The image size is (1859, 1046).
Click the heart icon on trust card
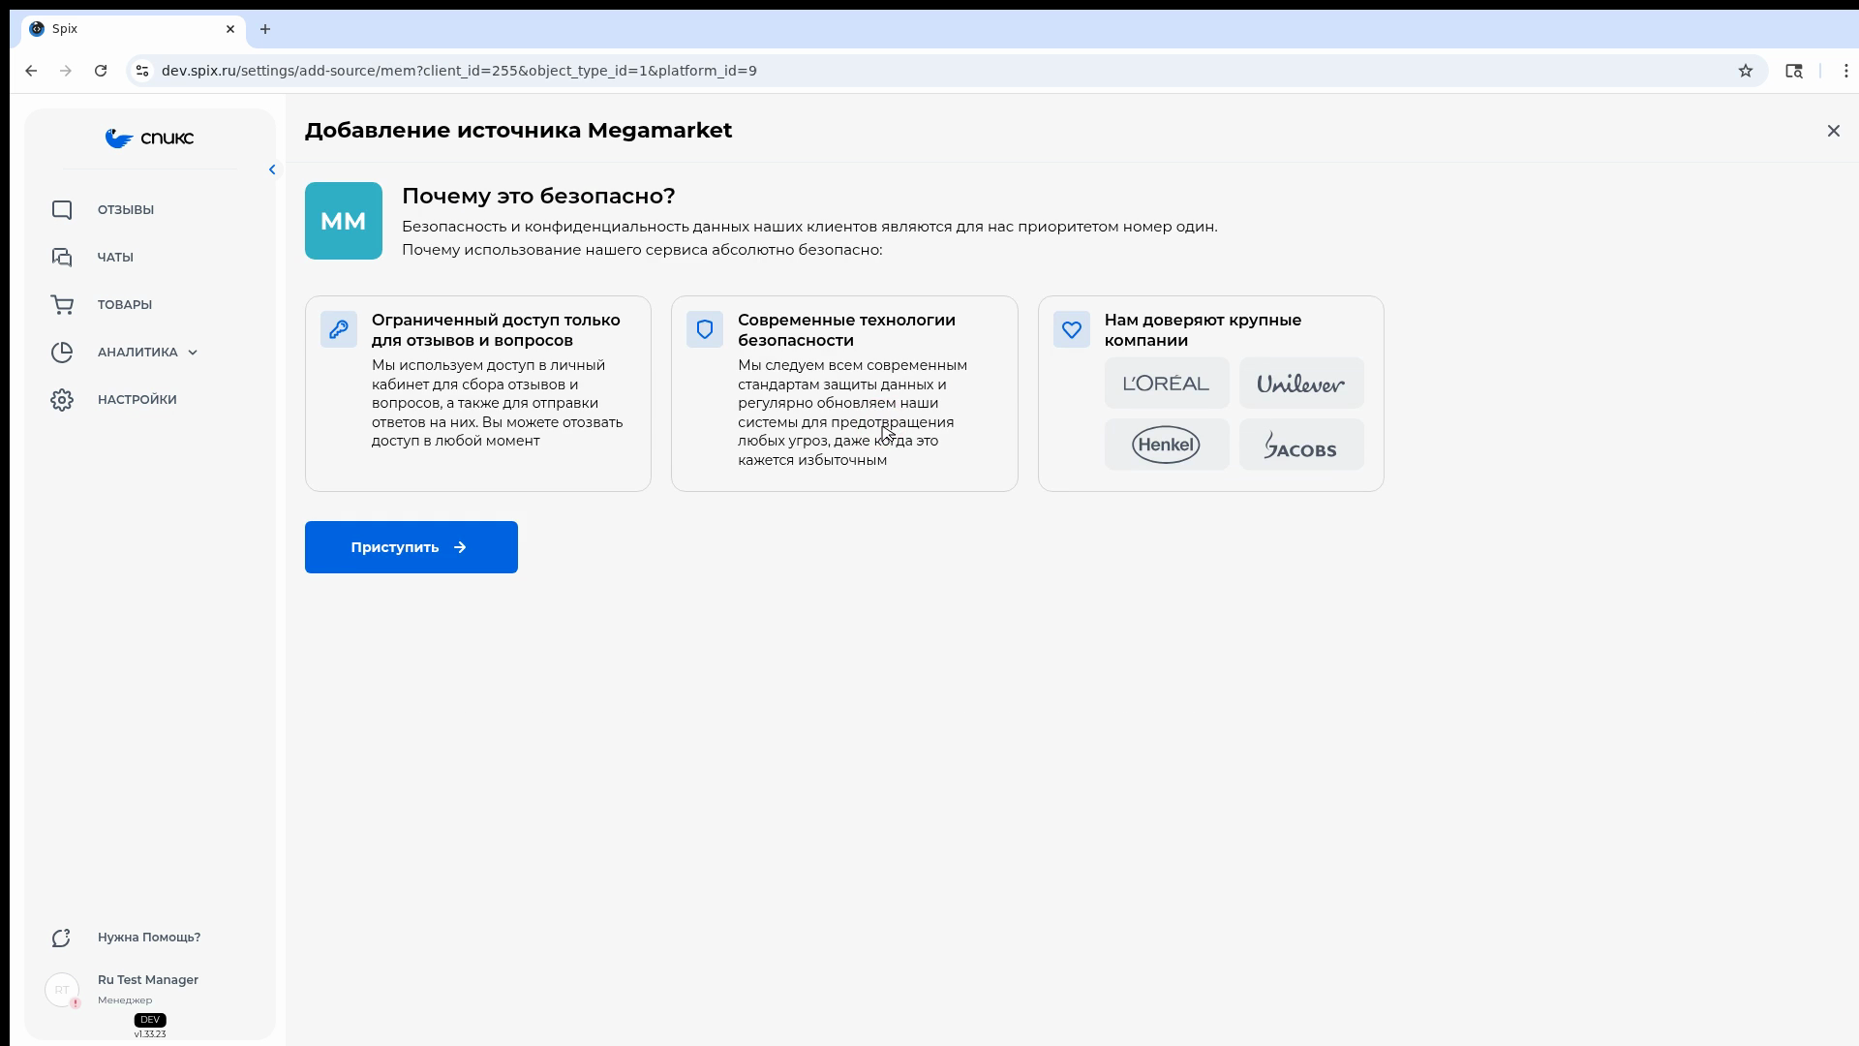tap(1072, 329)
